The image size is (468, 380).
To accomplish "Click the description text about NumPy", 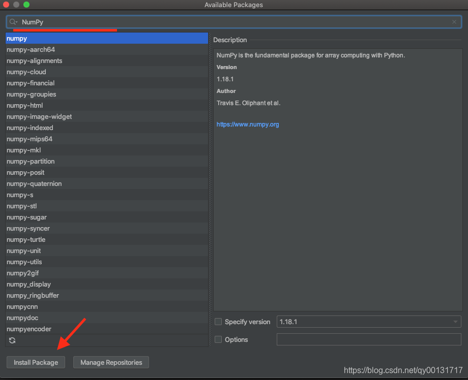I will [311, 55].
